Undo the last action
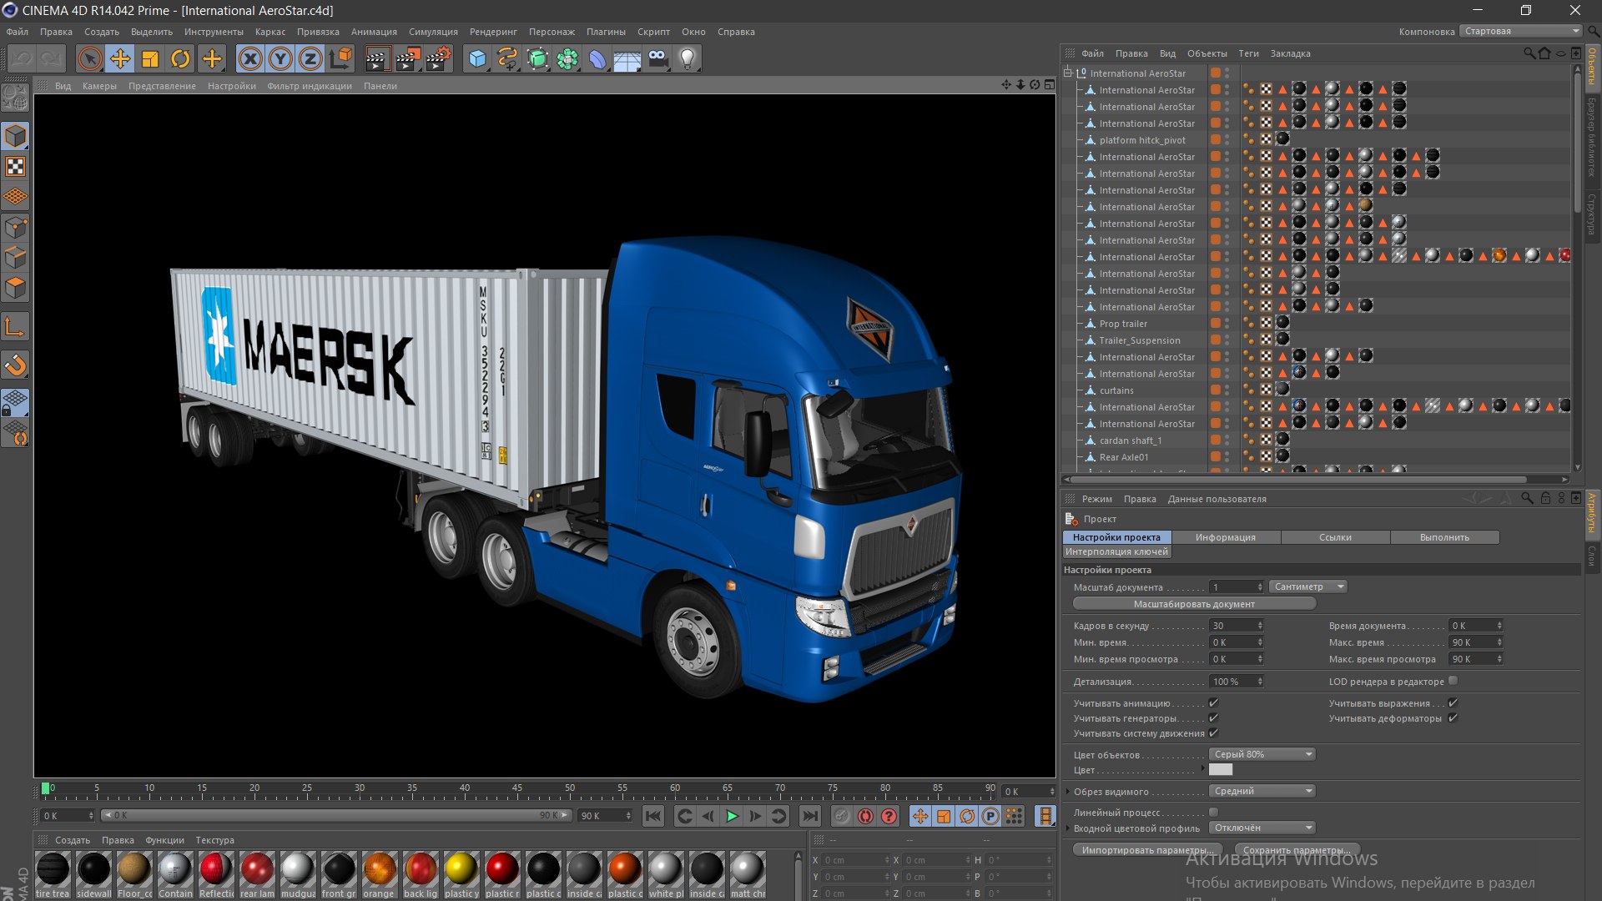This screenshot has height=901, width=1602. 23,59
